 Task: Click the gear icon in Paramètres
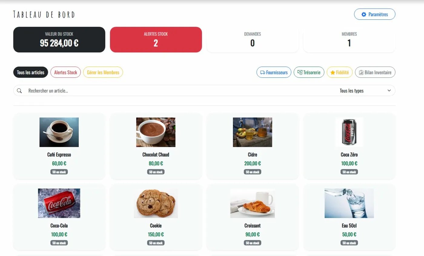(364, 14)
